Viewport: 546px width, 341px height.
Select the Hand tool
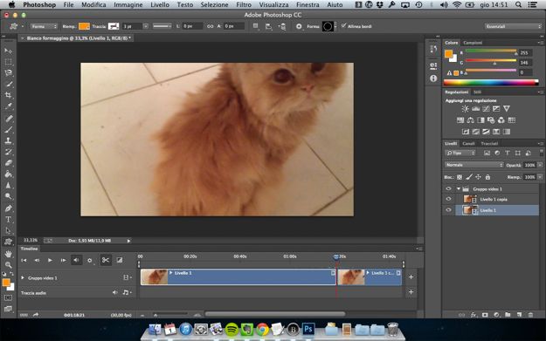(x=9, y=254)
